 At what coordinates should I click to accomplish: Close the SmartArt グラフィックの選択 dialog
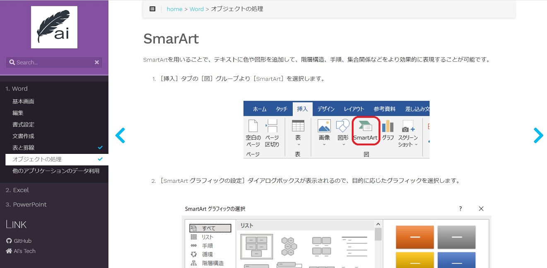tap(481, 209)
